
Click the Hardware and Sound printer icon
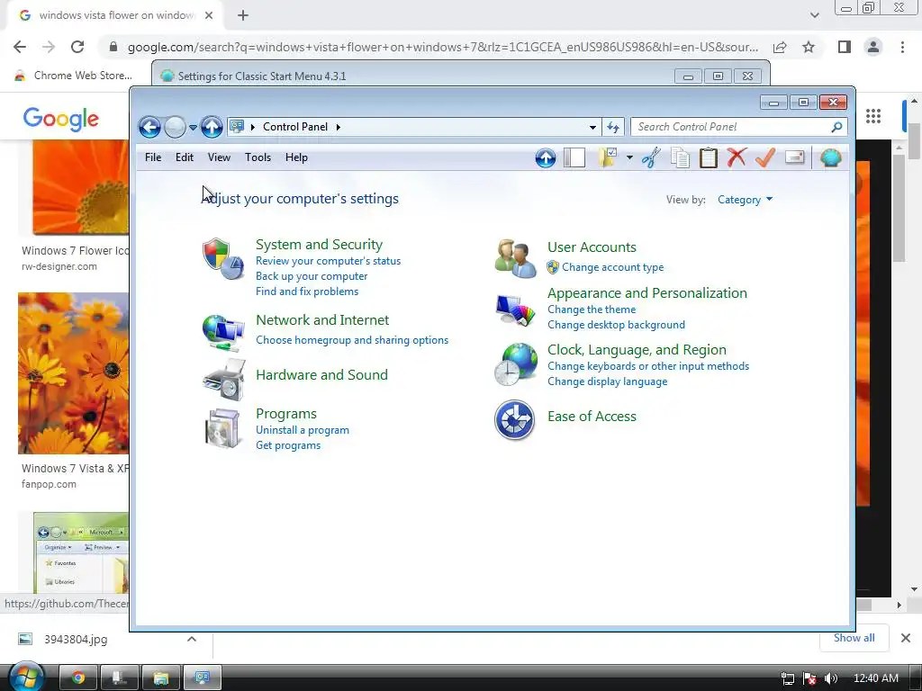click(223, 381)
